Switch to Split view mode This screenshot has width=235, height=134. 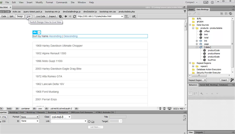pyautogui.click(x=12, y=16)
